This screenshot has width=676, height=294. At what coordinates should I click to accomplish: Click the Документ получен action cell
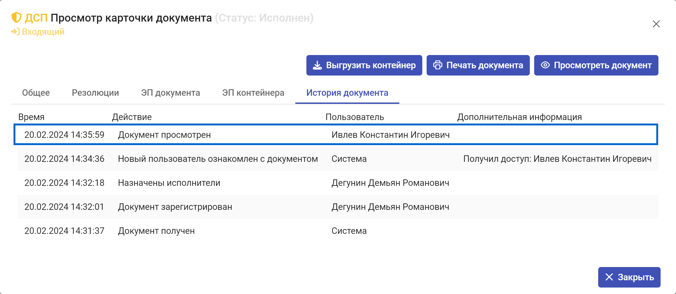156,231
